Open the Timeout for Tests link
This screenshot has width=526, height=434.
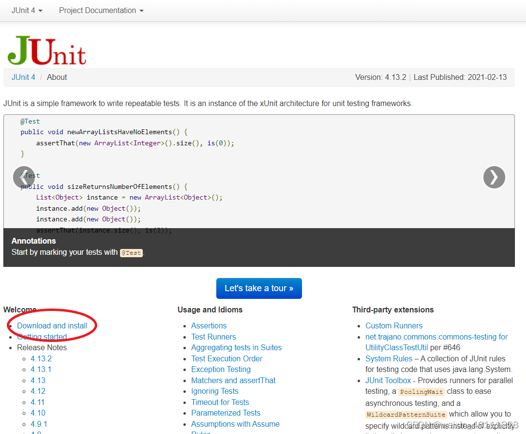click(220, 402)
